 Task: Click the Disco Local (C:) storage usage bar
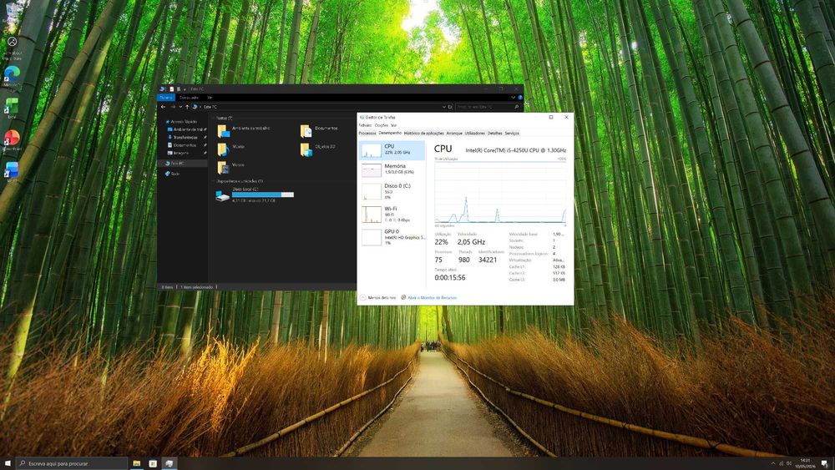pos(262,195)
